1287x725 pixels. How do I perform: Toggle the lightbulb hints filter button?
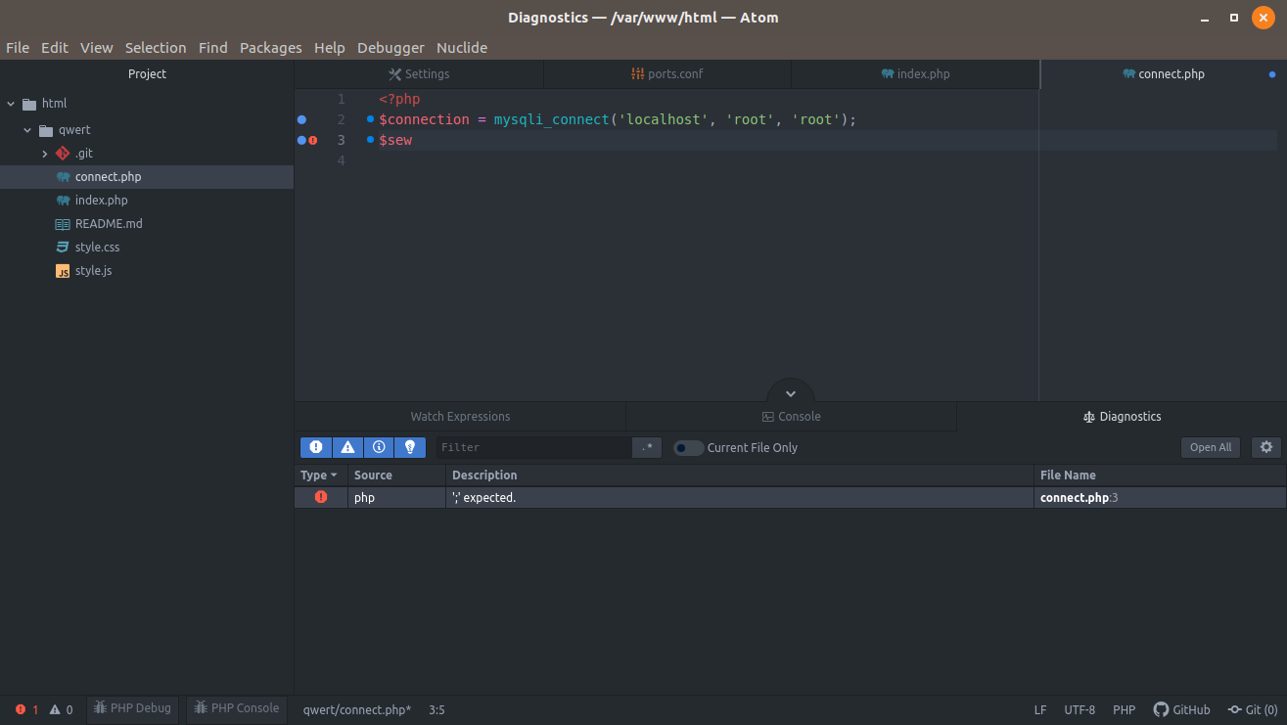coord(410,447)
